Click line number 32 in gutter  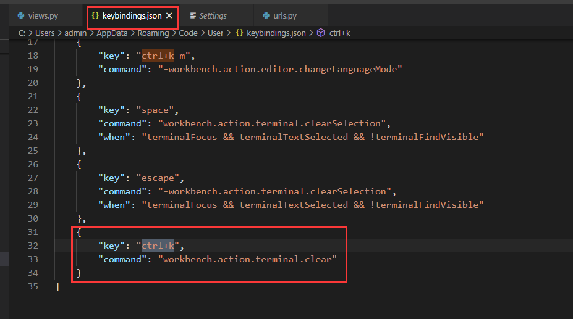(x=33, y=246)
